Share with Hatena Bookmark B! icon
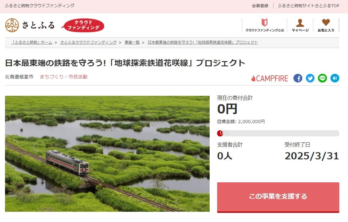Viewport: 348px width, 222px height. 335,78
